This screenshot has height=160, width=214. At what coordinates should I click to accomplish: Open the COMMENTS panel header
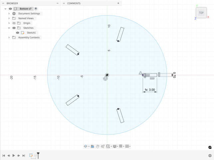[74, 3]
